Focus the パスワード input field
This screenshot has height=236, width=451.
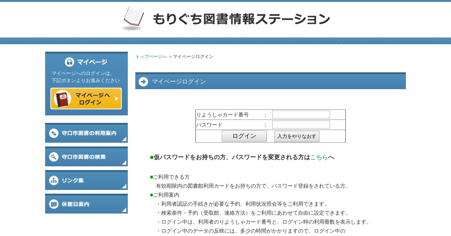point(301,124)
